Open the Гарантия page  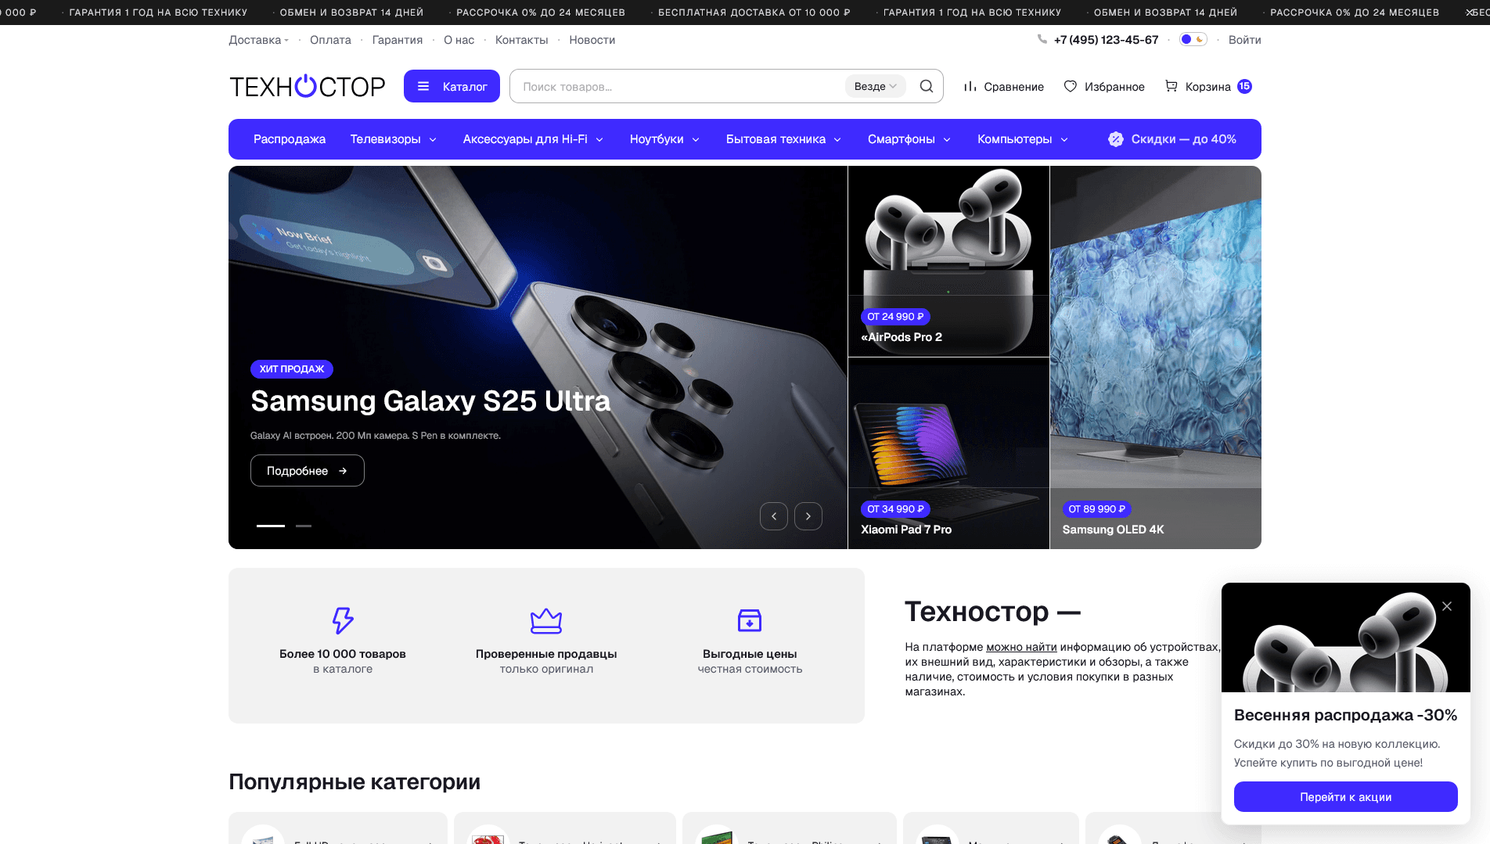[398, 40]
